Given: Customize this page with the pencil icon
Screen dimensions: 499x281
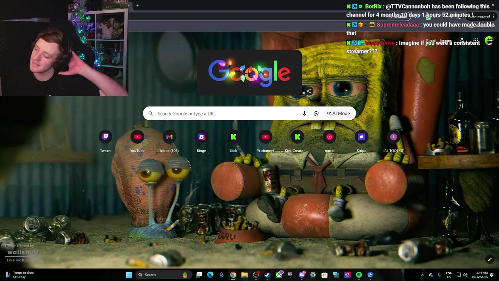Looking at the screenshot, I should point(490,259).
